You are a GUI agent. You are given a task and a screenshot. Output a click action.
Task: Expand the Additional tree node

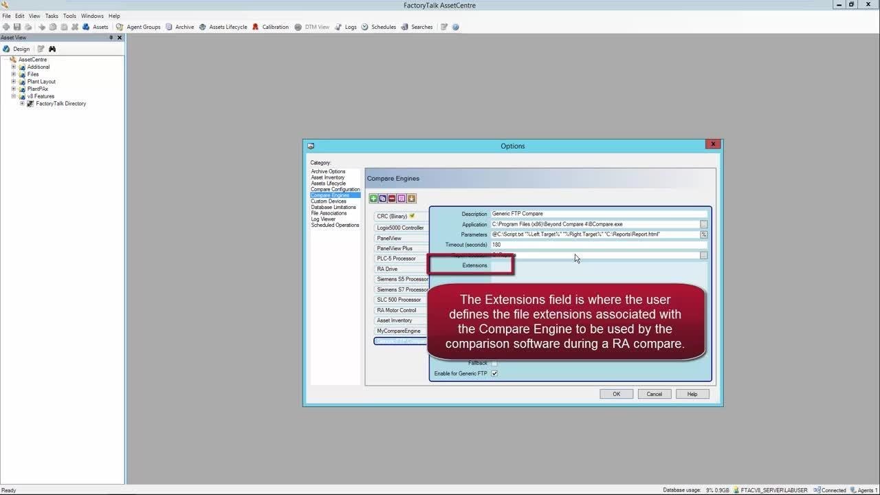13,67
